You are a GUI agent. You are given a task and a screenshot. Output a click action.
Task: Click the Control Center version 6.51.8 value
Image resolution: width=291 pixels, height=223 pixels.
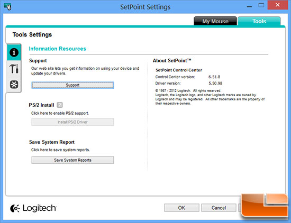214,77
